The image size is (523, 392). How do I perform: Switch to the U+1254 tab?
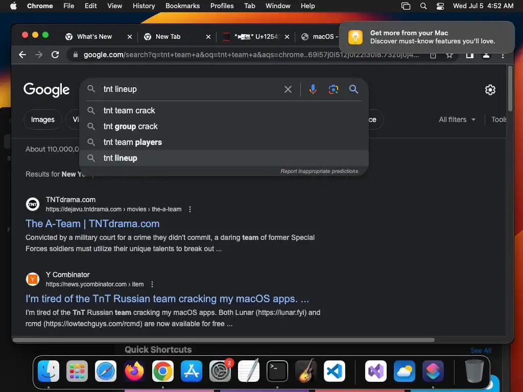(256, 37)
